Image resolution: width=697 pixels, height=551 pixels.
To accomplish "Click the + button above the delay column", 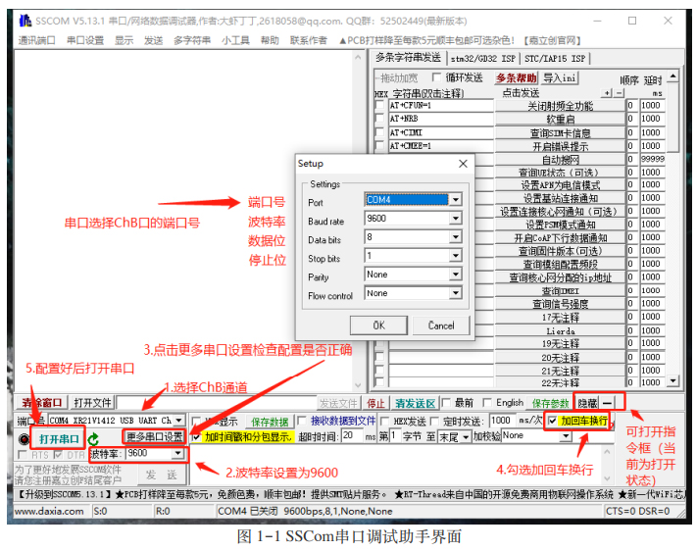I will click(607, 93).
